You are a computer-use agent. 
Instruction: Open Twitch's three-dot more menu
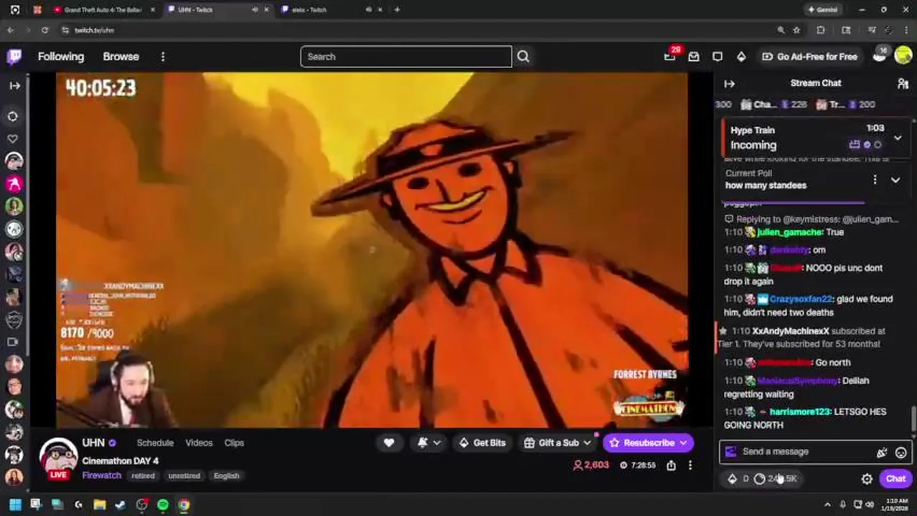tap(163, 57)
